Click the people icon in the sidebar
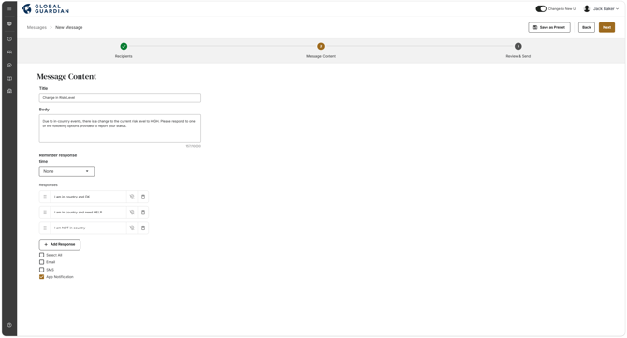 [x=9, y=52]
